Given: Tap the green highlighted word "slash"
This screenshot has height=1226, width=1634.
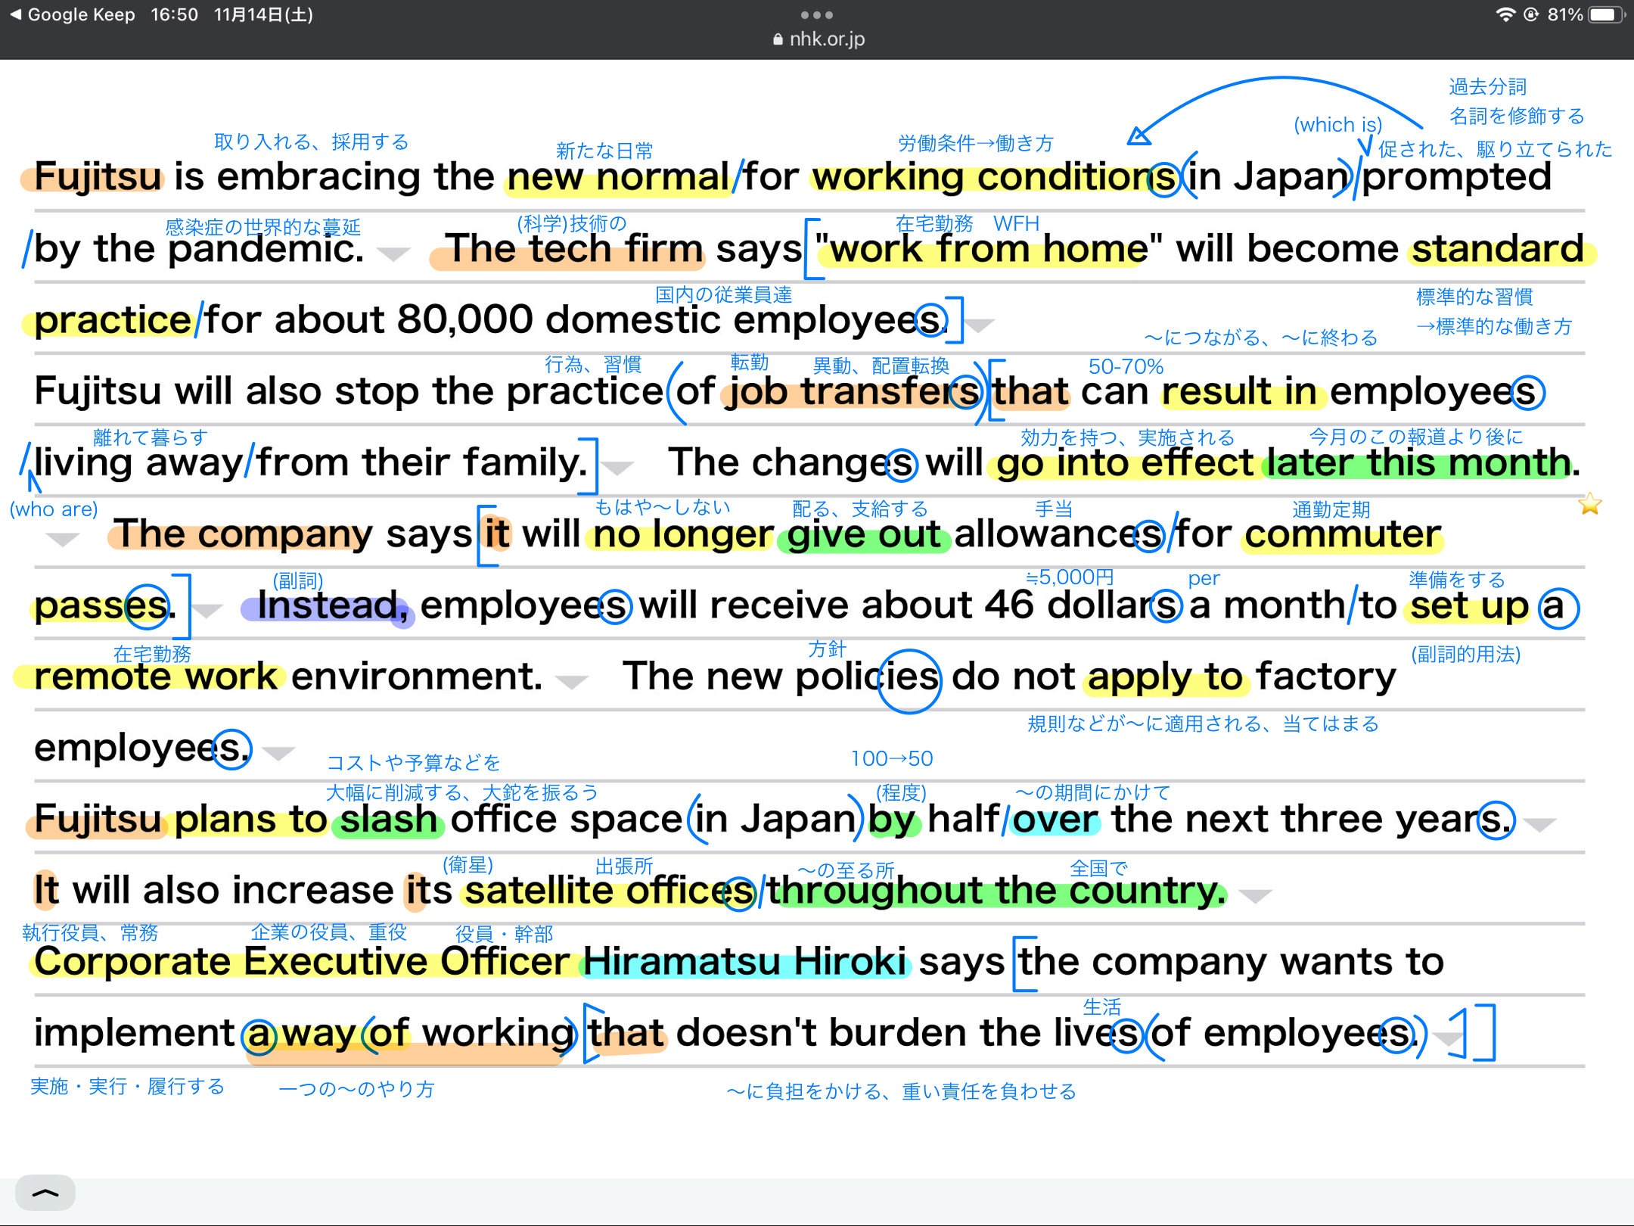Looking at the screenshot, I should 389,820.
